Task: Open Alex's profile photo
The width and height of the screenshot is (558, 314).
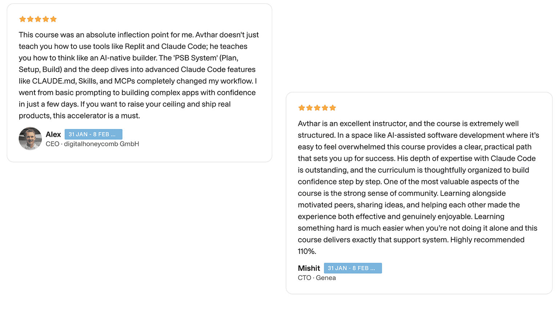Action: coord(30,138)
